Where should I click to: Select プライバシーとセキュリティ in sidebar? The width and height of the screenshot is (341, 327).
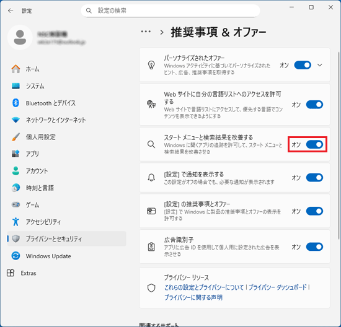[x=66, y=238]
